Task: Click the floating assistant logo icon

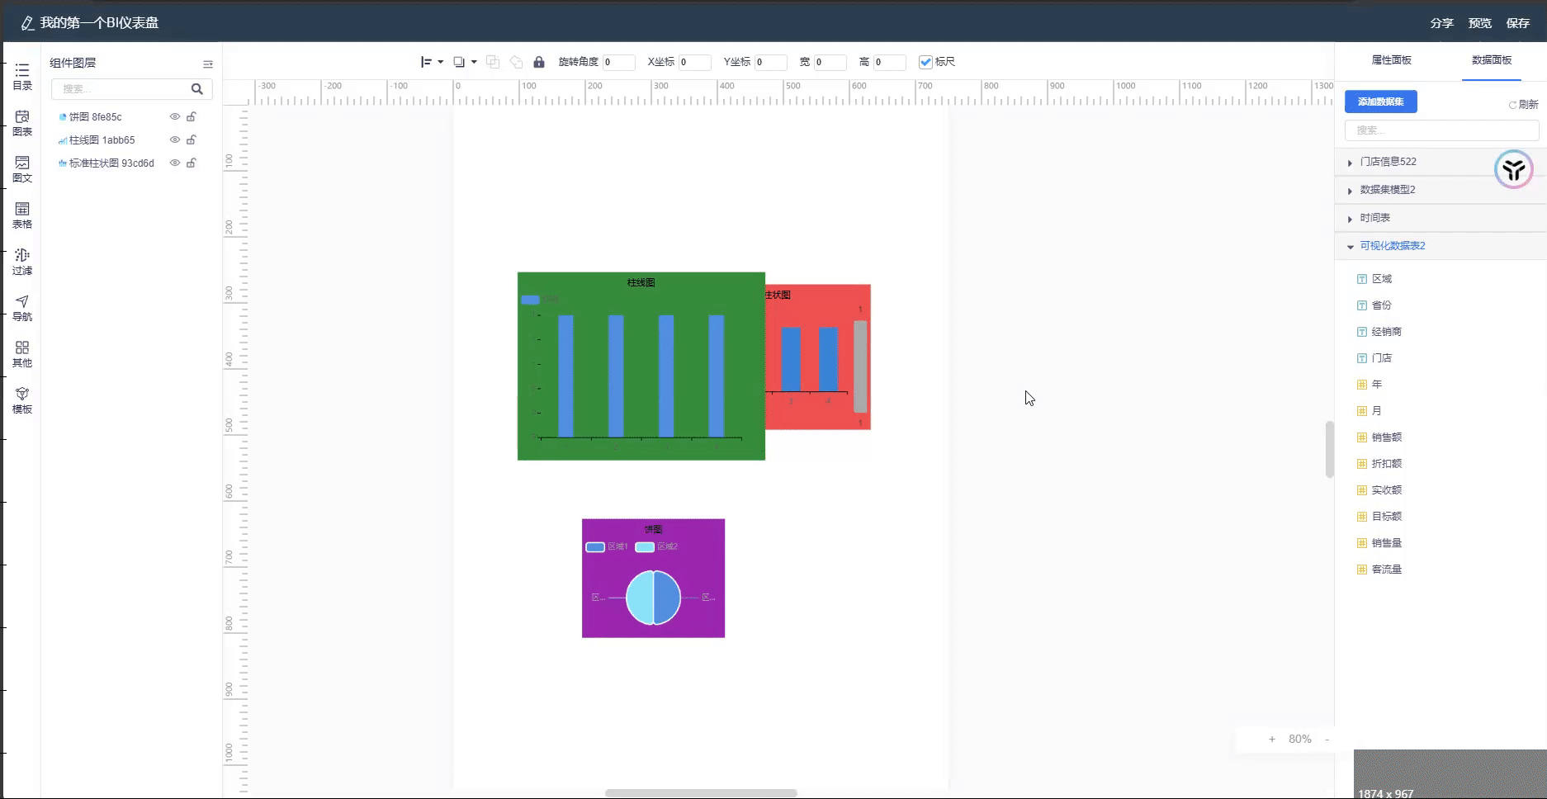Action: pyautogui.click(x=1513, y=169)
